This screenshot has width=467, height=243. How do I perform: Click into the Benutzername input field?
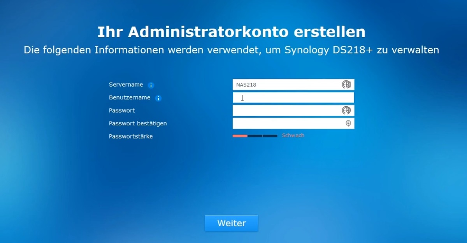point(293,97)
